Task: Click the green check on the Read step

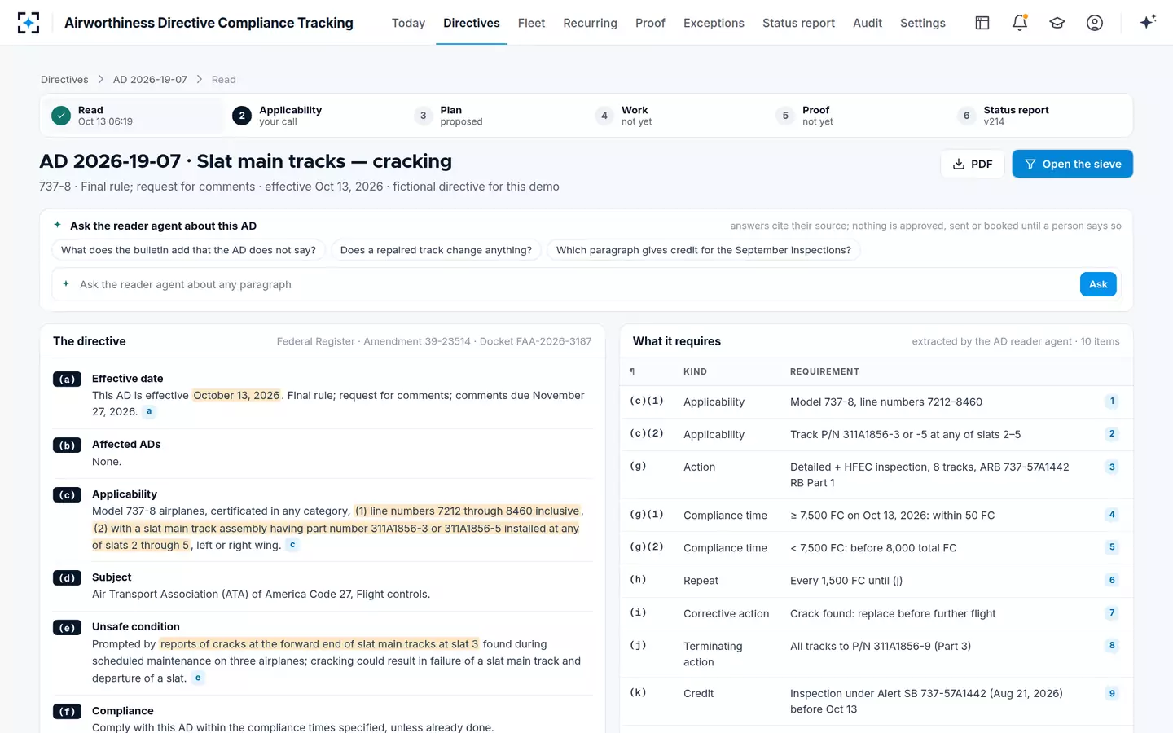Action: tap(61, 116)
